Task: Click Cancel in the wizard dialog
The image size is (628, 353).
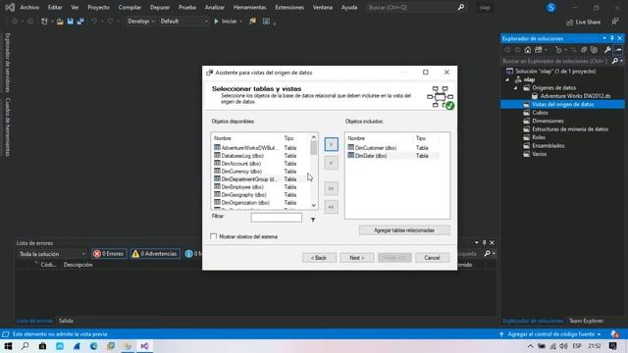Action: tap(432, 258)
